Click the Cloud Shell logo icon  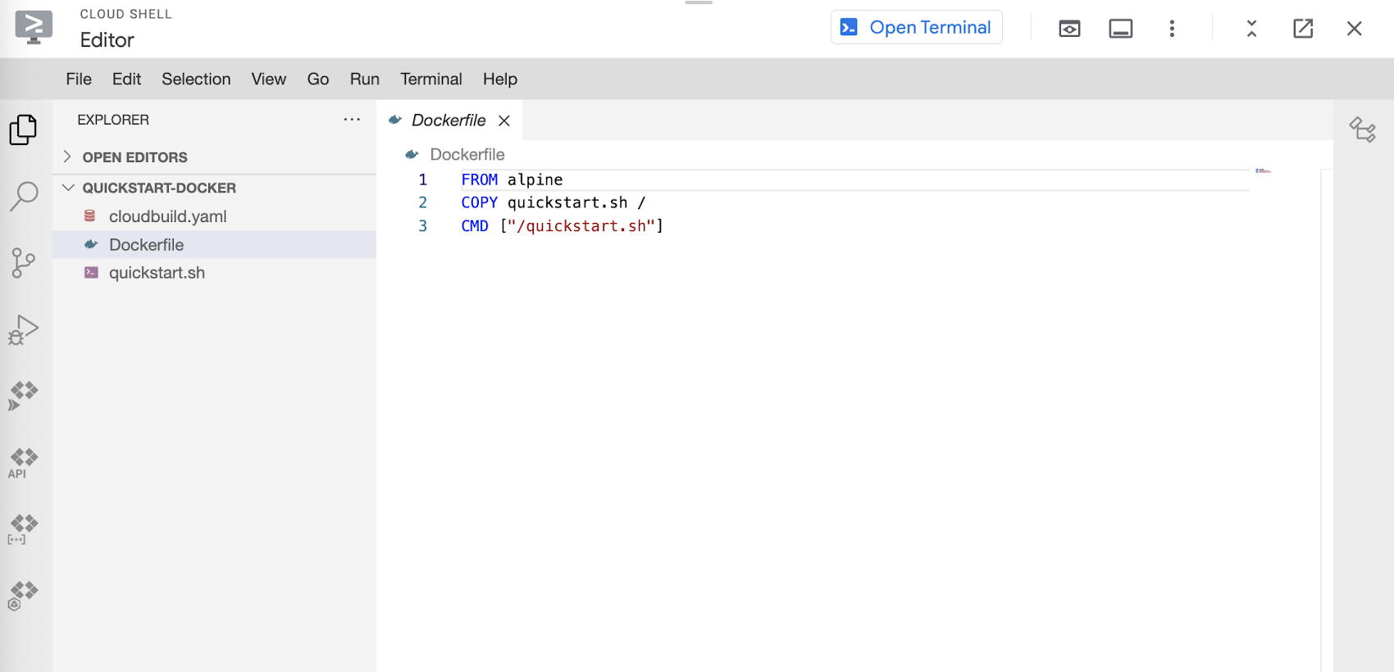tap(34, 27)
